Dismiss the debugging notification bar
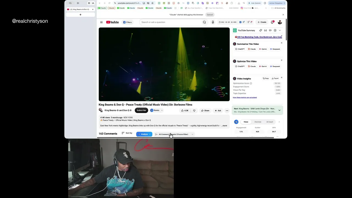 pos(283,15)
